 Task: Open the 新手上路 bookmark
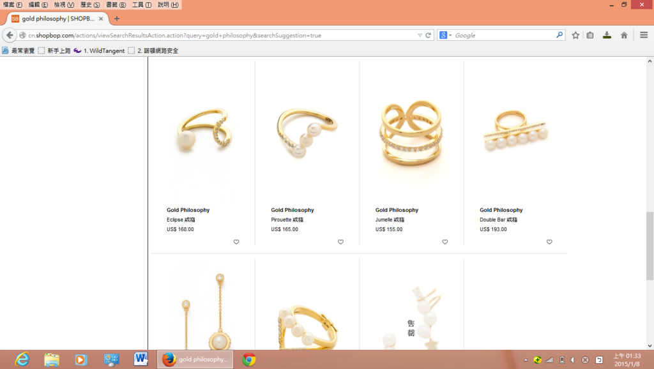[x=54, y=50]
